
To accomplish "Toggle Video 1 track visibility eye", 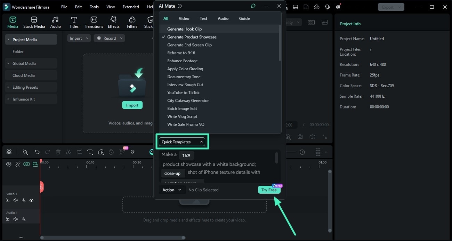I will tap(31, 200).
